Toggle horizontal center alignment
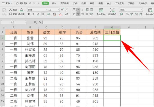Viewport: 154px width, 107px height. 78,14
